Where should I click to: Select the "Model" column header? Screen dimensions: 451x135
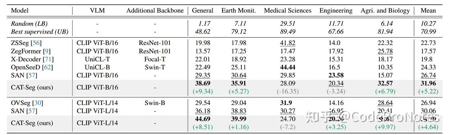click(20, 11)
